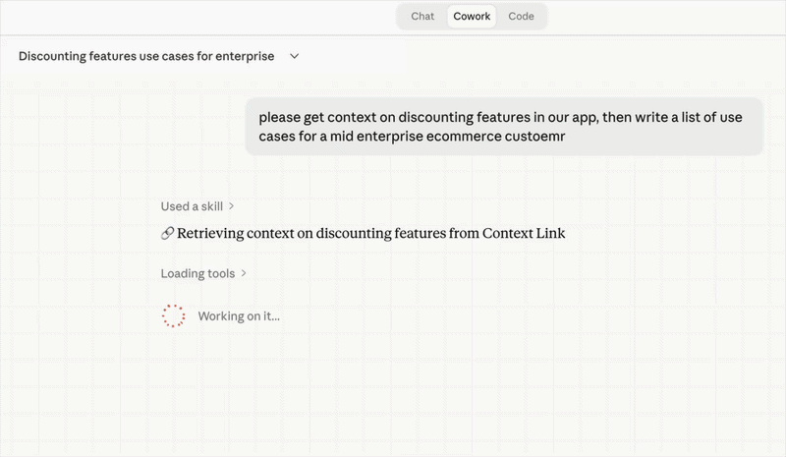This screenshot has height=457, width=786.
Task: Click the blank header area left of Chat
Action: [x=196, y=17]
